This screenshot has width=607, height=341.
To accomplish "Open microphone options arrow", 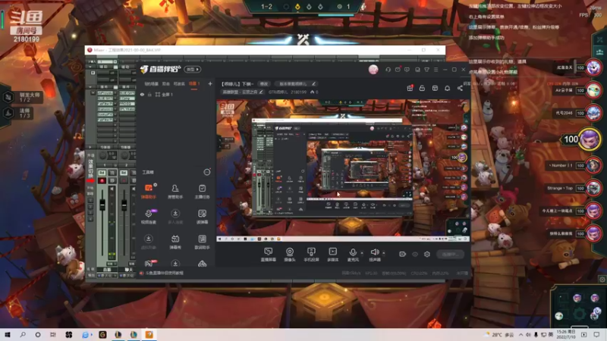I will (x=362, y=253).
